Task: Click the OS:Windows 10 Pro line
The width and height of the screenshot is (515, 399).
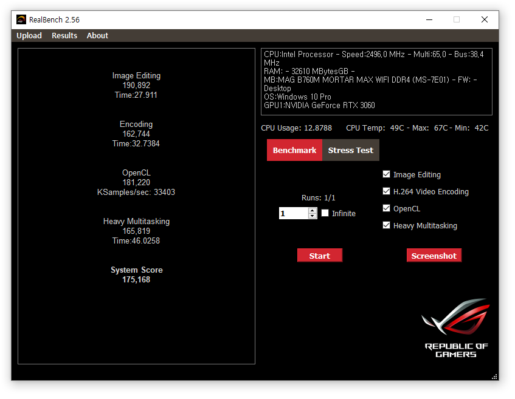Action: [297, 97]
